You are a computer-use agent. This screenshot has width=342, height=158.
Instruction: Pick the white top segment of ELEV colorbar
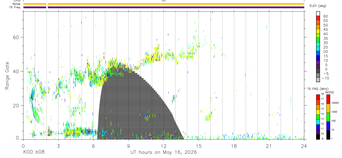tap(318, 13)
